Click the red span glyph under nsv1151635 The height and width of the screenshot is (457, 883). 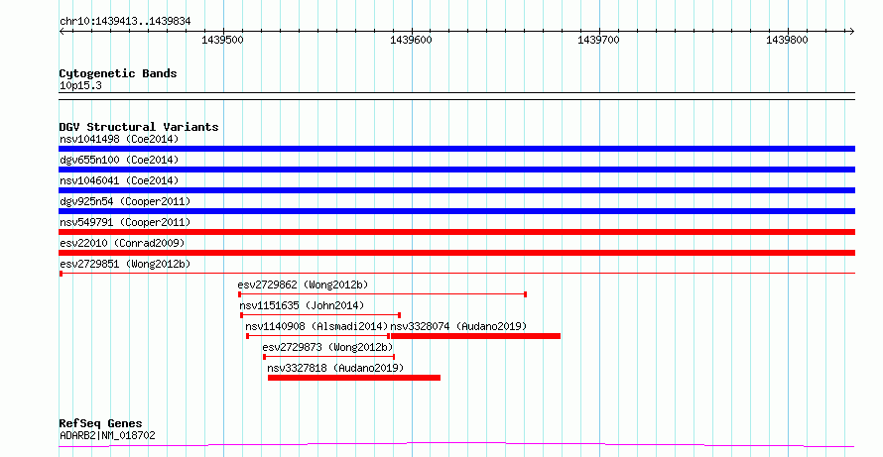point(320,315)
